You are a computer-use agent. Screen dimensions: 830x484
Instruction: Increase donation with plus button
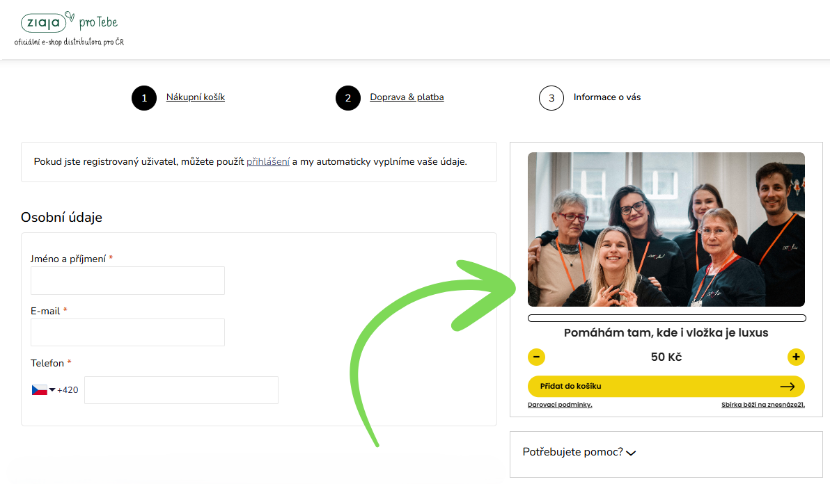tap(796, 357)
